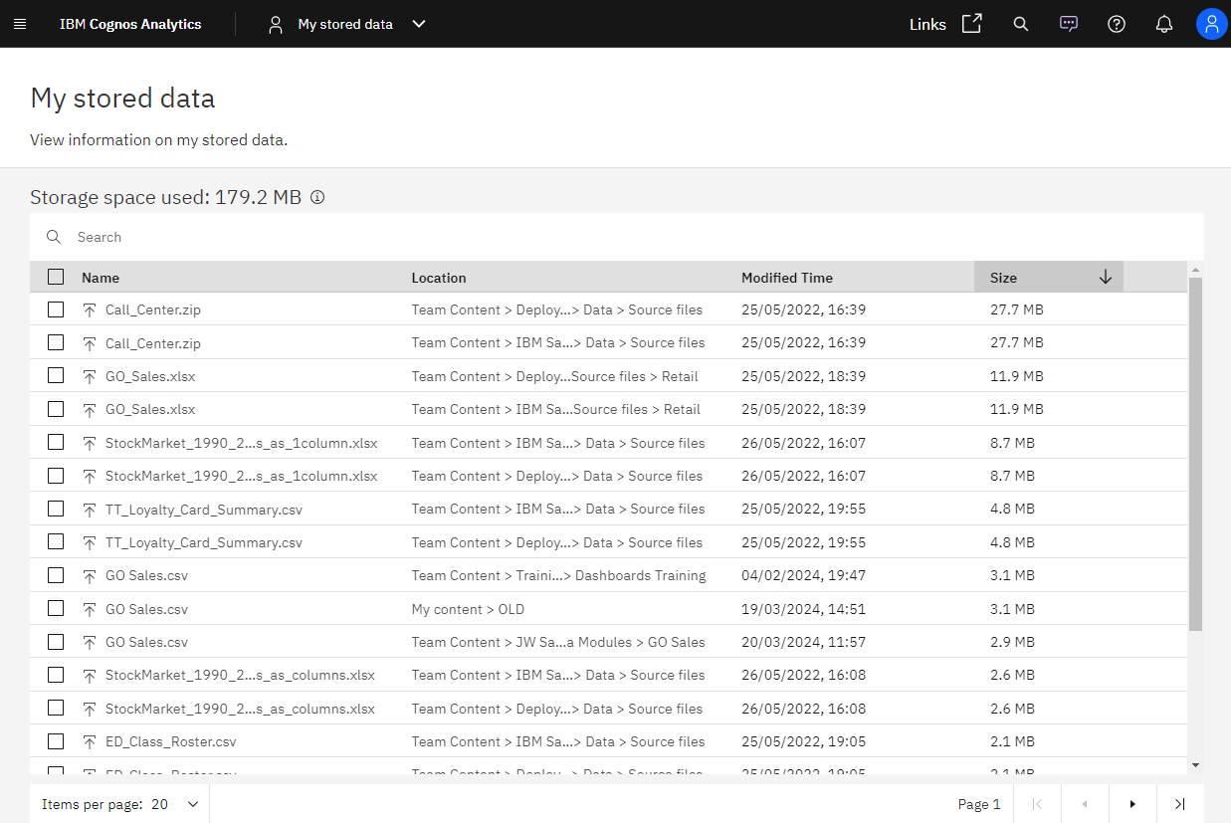Click IBM Cognos Analytics title

pyautogui.click(x=130, y=24)
